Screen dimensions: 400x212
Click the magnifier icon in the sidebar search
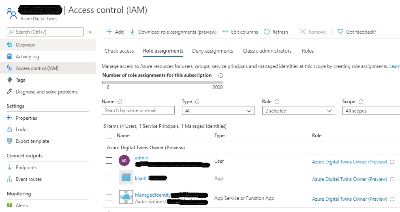[11, 32]
